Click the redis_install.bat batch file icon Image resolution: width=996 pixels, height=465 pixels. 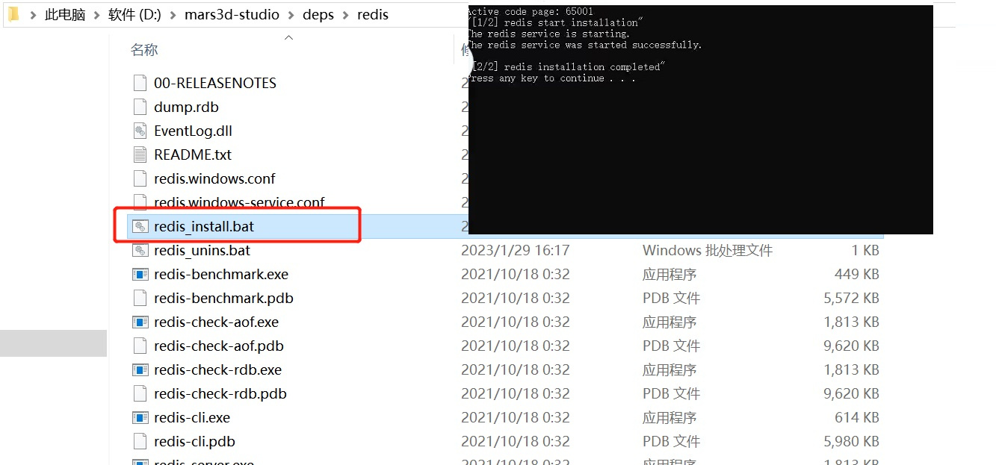pyautogui.click(x=140, y=226)
